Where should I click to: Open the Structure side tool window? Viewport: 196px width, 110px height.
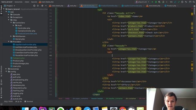coord(1,71)
